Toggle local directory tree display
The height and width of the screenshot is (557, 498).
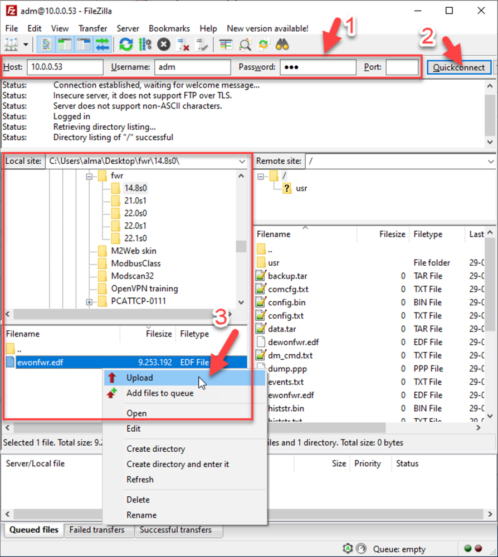coord(65,44)
